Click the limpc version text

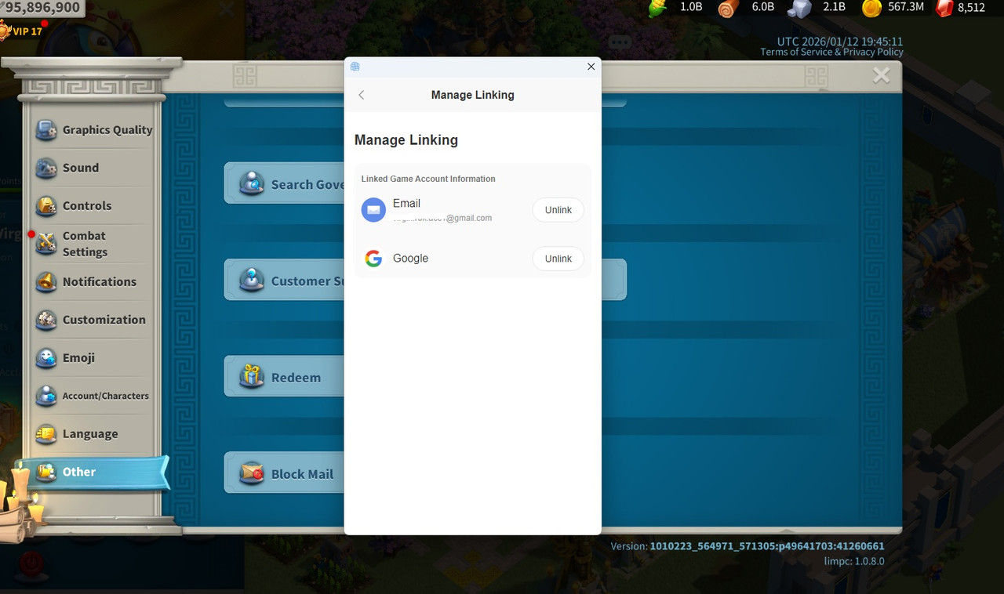tap(854, 561)
